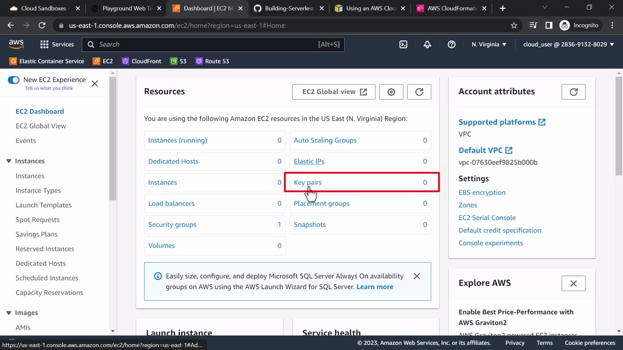623x350 pixels.
Task: Open the Services grid menu
Action: point(57,44)
